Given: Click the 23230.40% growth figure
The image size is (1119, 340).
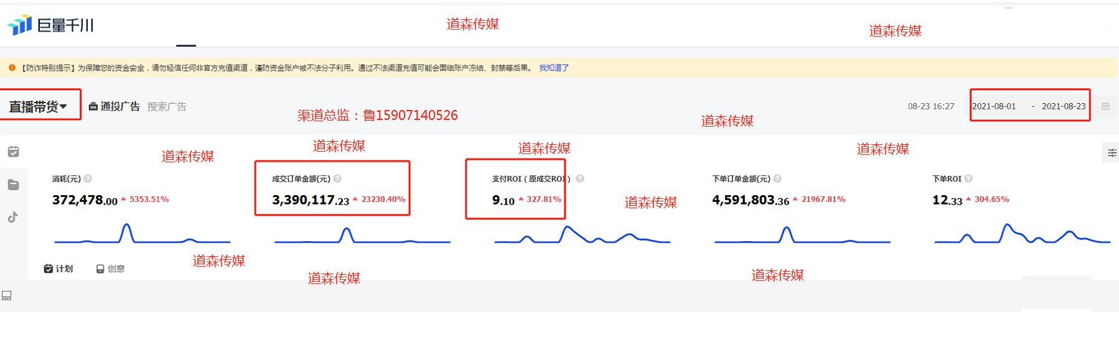Looking at the screenshot, I should click(383, 200).
